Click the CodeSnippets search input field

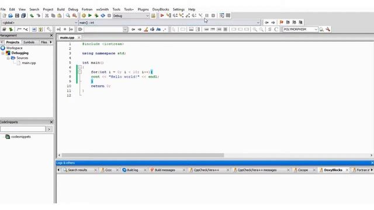click(x=23, y=129)
